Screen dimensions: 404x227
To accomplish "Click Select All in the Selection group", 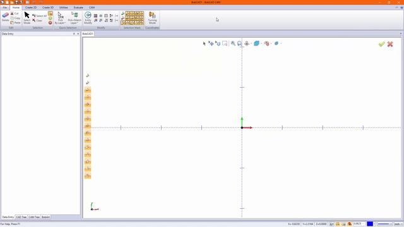I will point(39,16).
